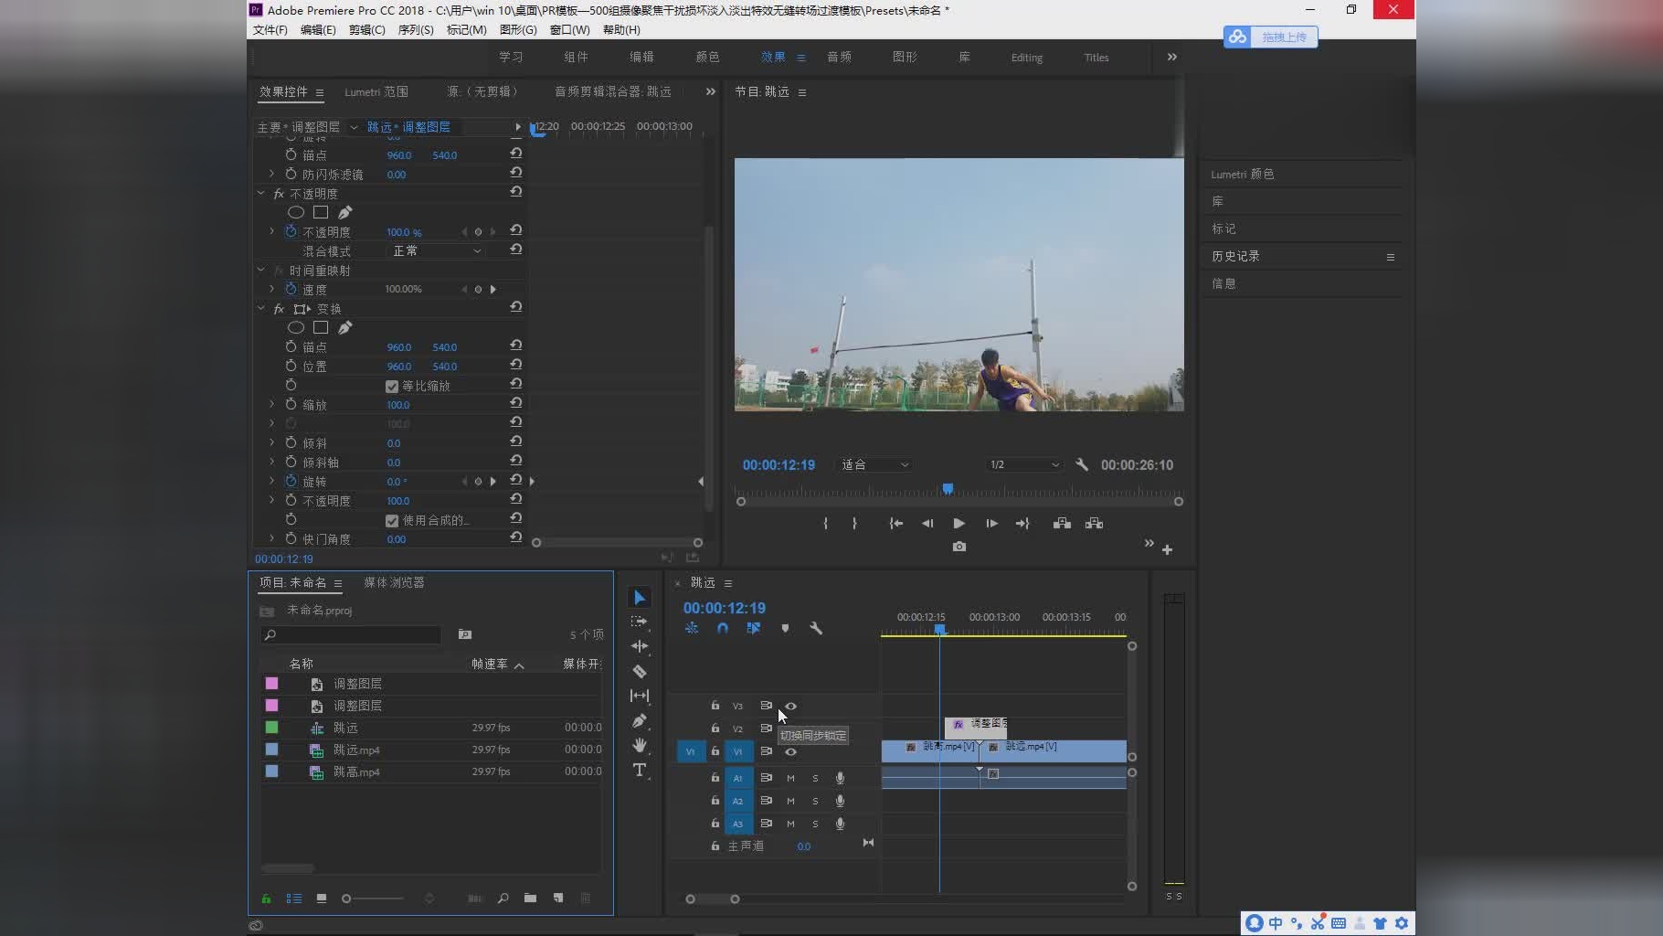Step back one frame
The image size is (1663, 936).
pos(927,524)
